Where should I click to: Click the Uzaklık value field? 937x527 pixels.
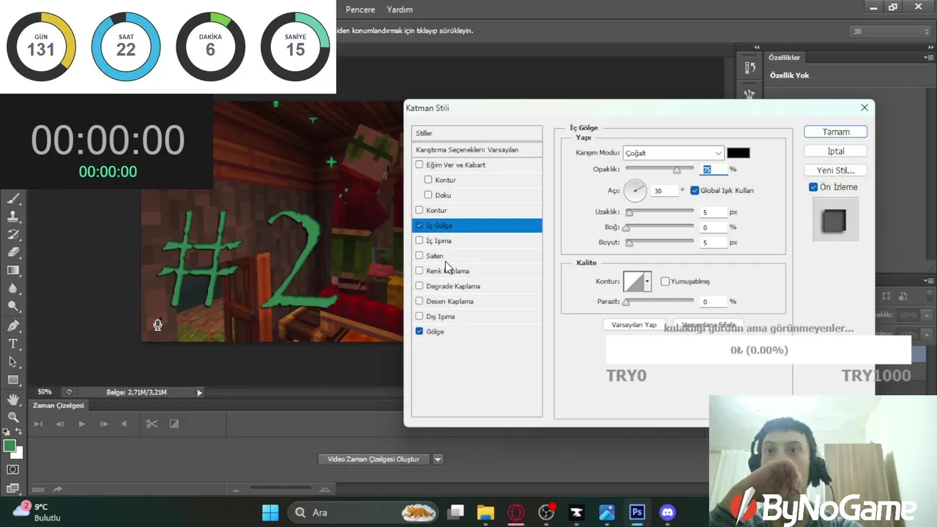714,212
